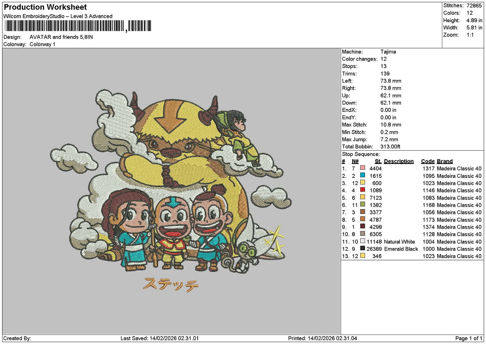
Task: Click the height value 4.89 in
Action: tap(474, 20)
